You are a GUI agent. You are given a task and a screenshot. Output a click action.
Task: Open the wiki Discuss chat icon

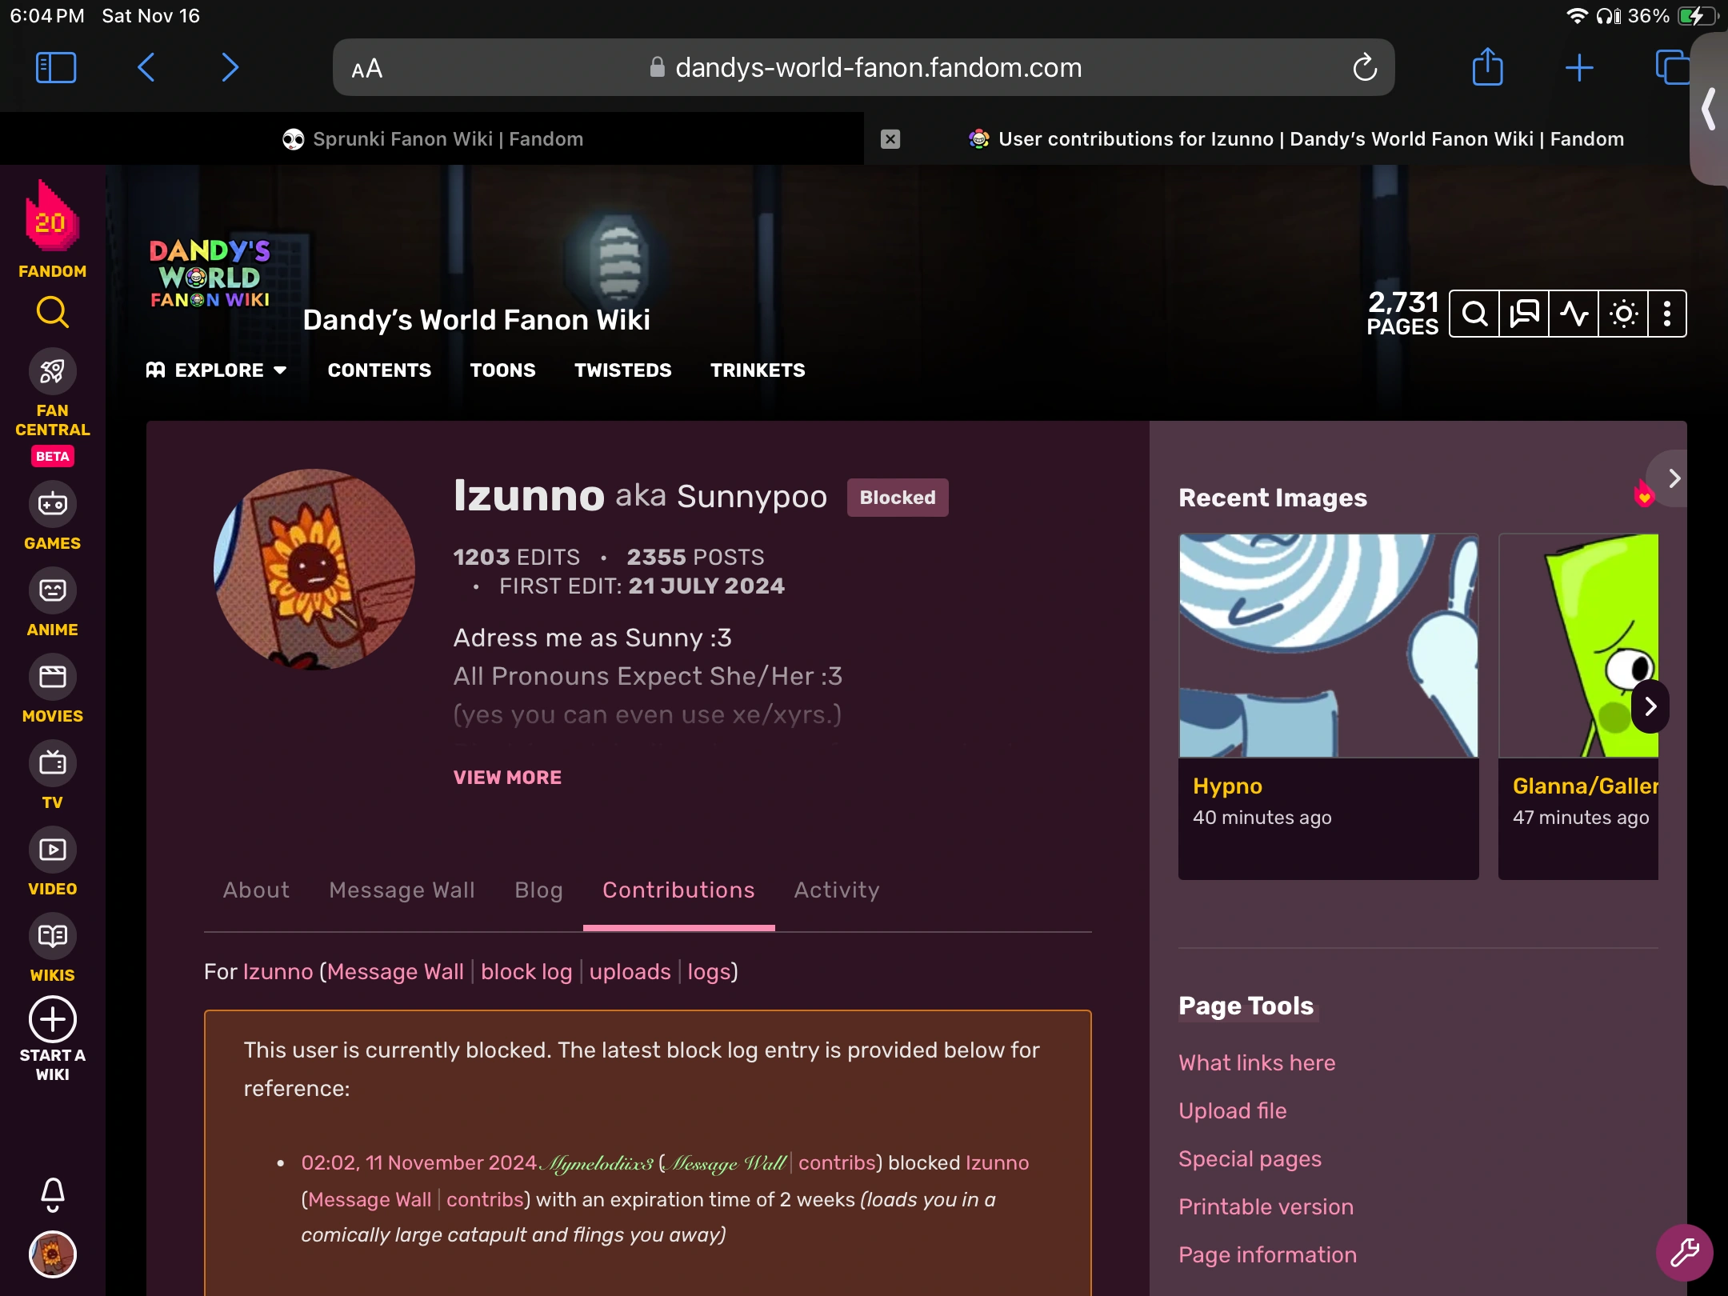coord(1524,314)
